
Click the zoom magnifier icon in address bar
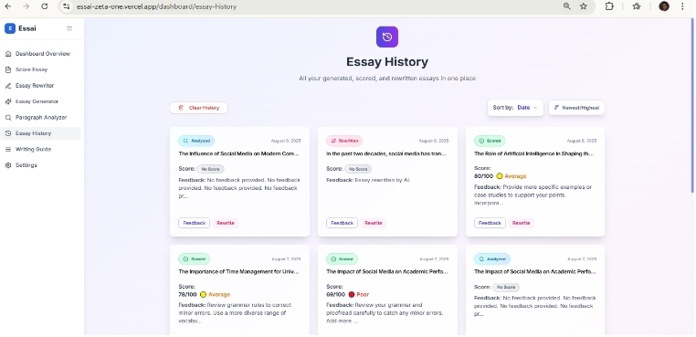[x=567, y=6]
